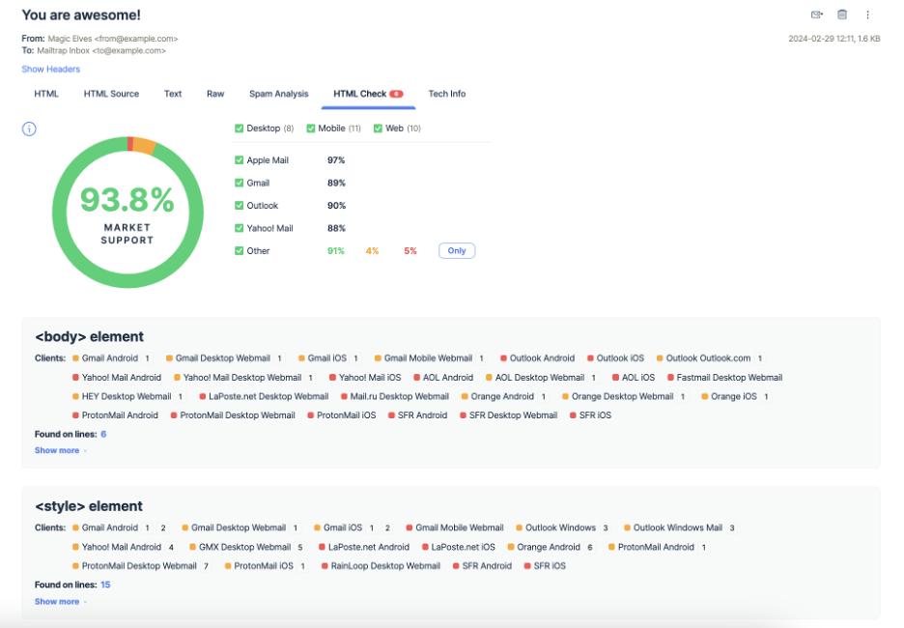Open the Spam Analysis tab

click(278, 94)
